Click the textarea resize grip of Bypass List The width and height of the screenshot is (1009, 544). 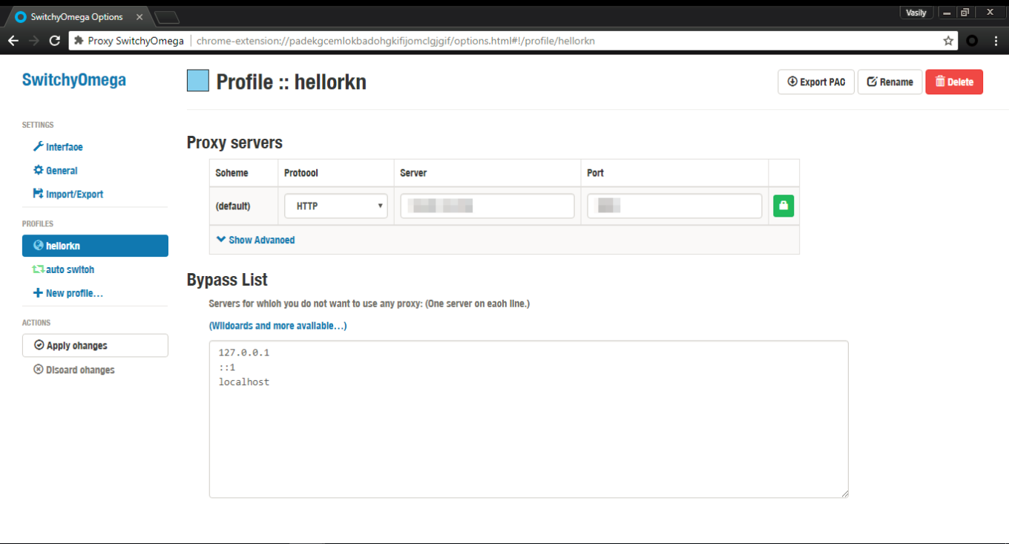click(x=844, y=493)
